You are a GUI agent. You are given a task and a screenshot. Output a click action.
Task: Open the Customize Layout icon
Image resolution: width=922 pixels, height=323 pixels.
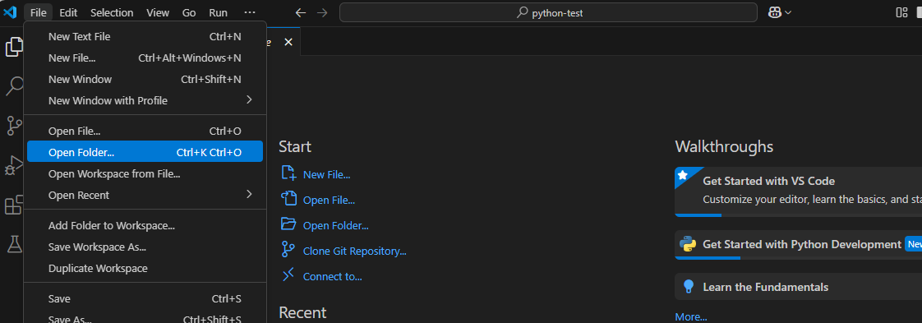[901, 12]
